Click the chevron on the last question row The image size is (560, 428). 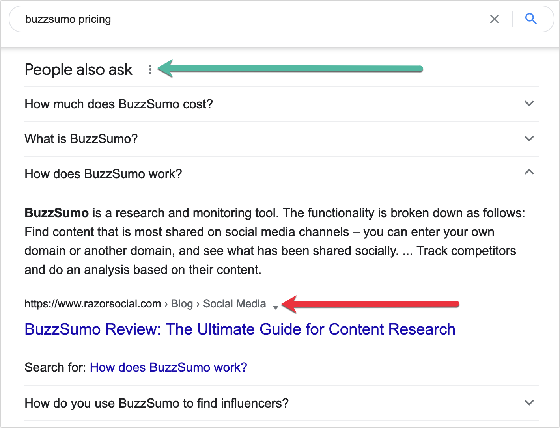tap(529, 403)
